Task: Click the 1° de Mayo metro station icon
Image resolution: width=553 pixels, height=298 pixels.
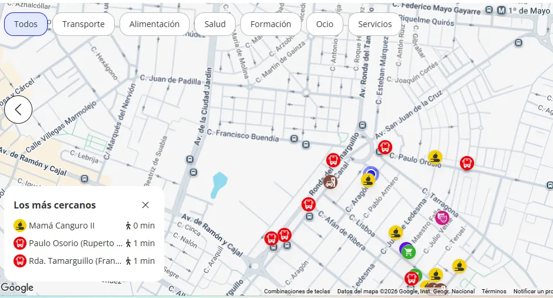Action: (502, 11)
